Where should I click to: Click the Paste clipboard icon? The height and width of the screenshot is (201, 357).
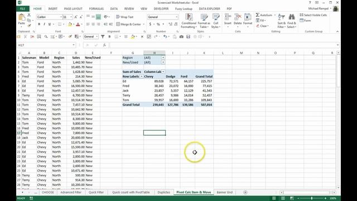pyautogui.click(x=21, y=18)
